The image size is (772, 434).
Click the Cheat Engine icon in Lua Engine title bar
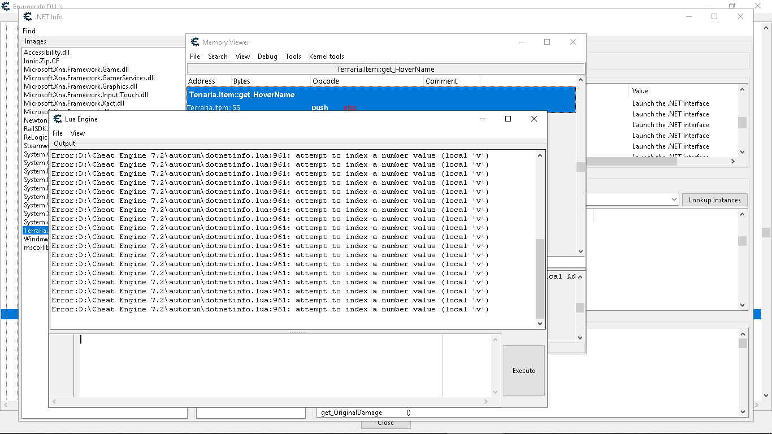(57, 119)
